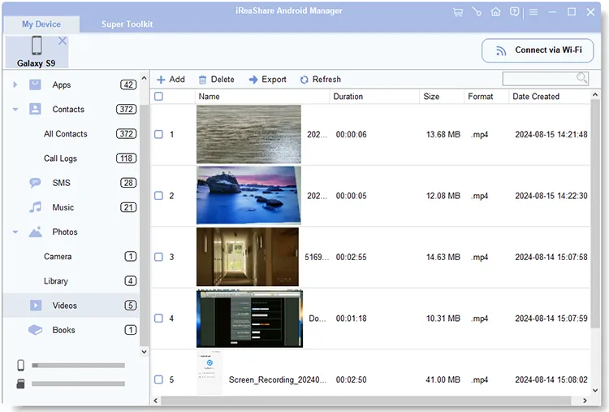Export selected videos with Export button
Screen dimensions: 609x412
[x=268, y=80]
